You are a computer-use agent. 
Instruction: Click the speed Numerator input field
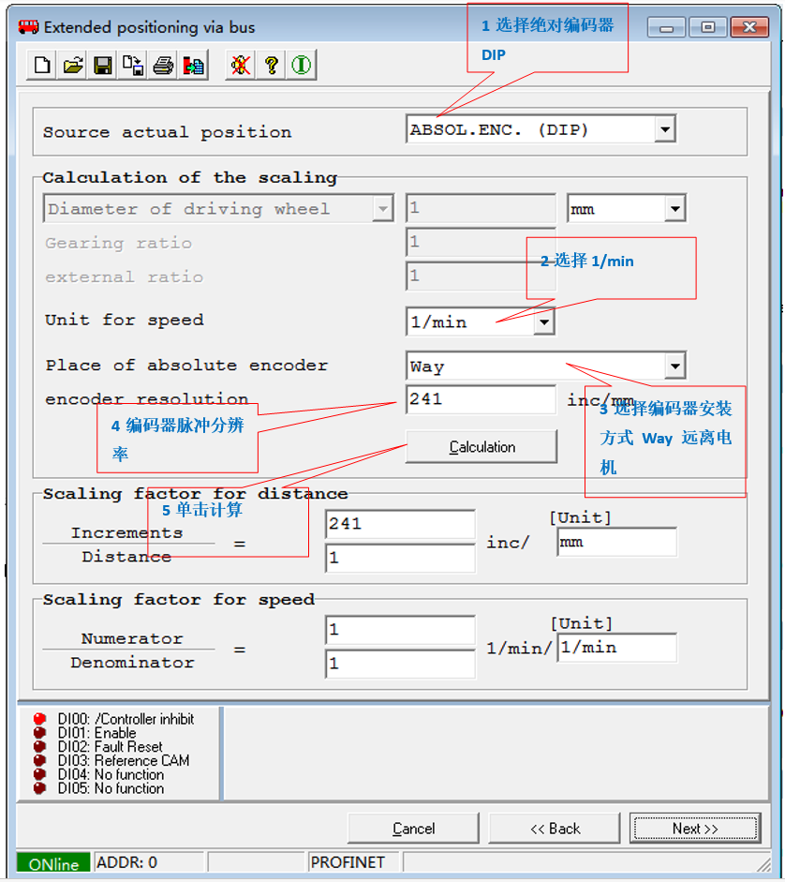[x=400, y=630]
